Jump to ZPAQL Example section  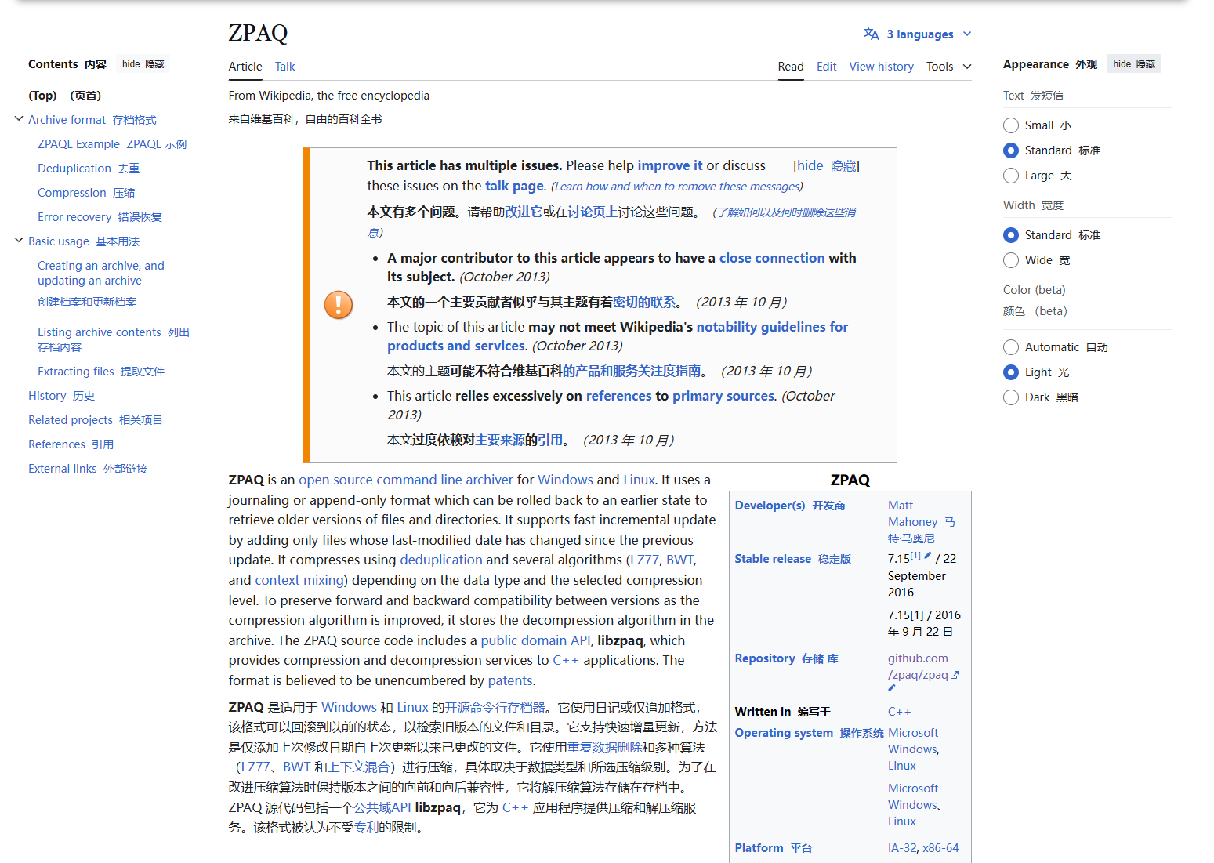112,144
